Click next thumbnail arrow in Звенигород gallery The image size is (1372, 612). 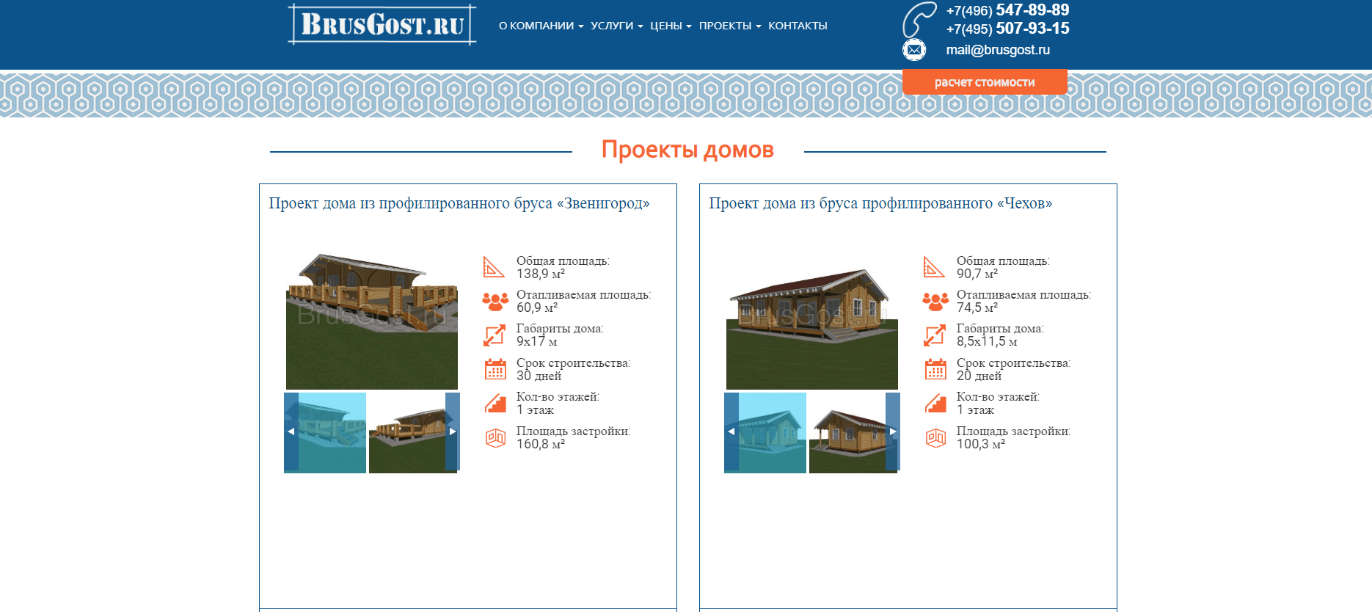pyautogui.click(x=453, y=431)
